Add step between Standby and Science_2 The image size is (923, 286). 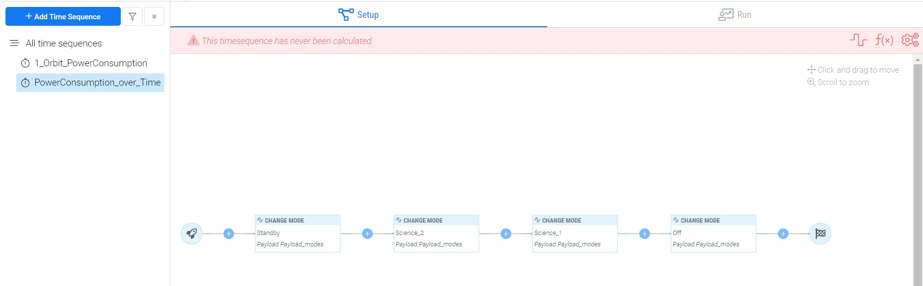[367, 234]
